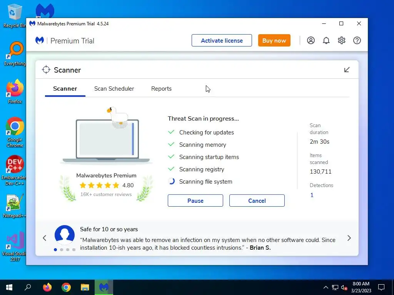Click "Safe for 10 or so years" heading

(x=109, y=229)
